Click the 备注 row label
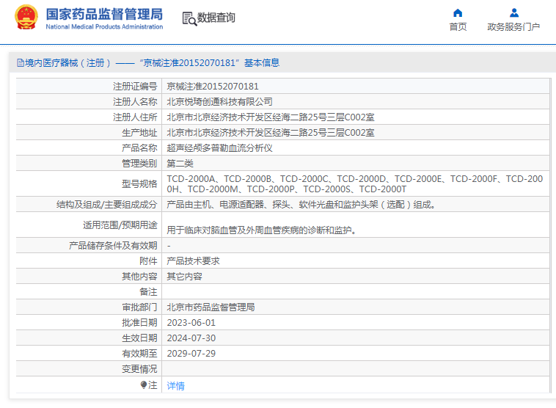The width and height of the screenshot is (556, 408). click(148, 292)
